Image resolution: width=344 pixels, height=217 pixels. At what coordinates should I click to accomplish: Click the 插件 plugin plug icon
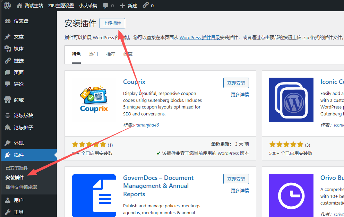(8, 155)
